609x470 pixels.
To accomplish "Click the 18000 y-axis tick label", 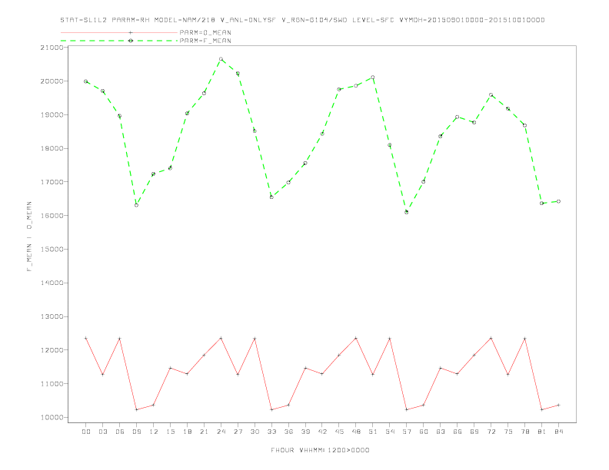I will 52,148.
